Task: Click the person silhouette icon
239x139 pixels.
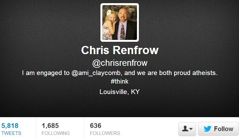Action: tap(185, 129)
